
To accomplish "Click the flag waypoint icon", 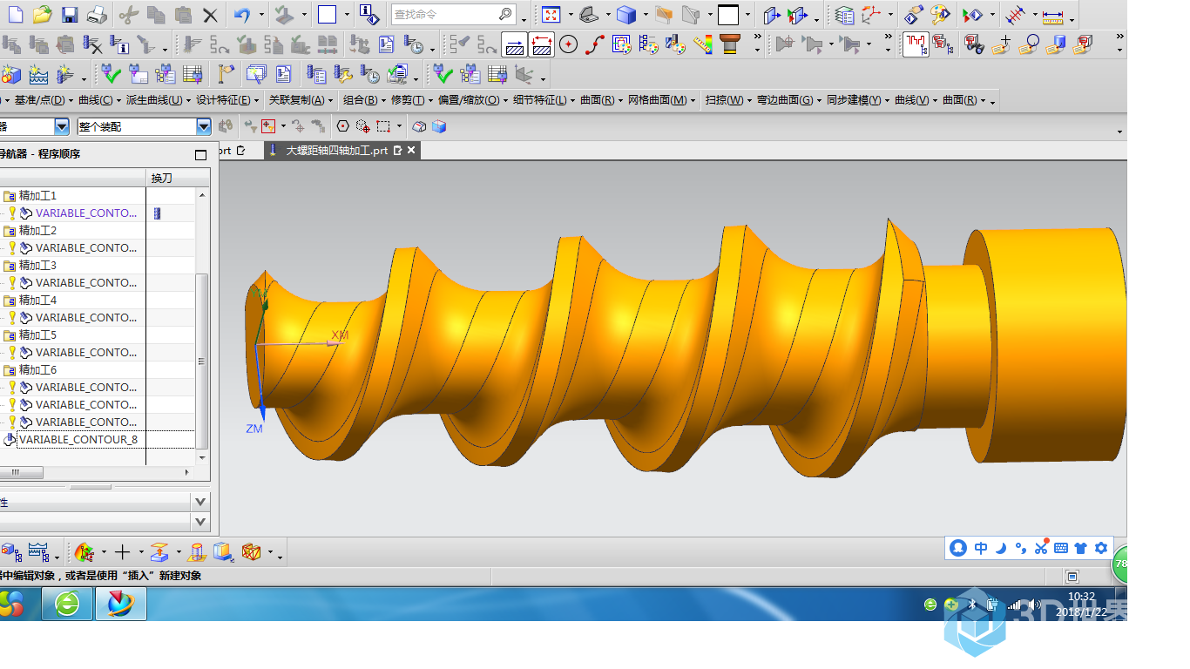I will coord(226,74).
